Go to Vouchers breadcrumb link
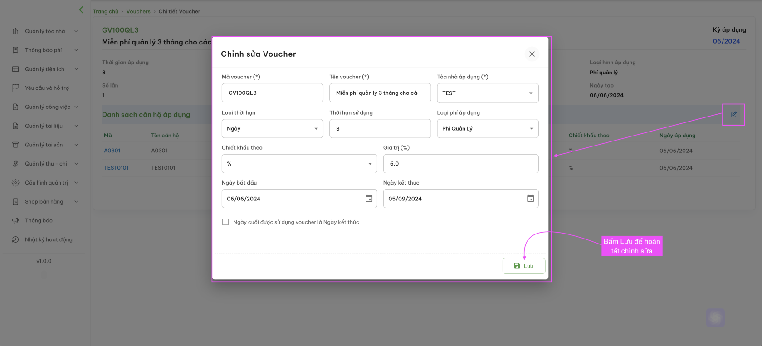Viewport: 762px width, 346px height. click(x=138, y=11)
